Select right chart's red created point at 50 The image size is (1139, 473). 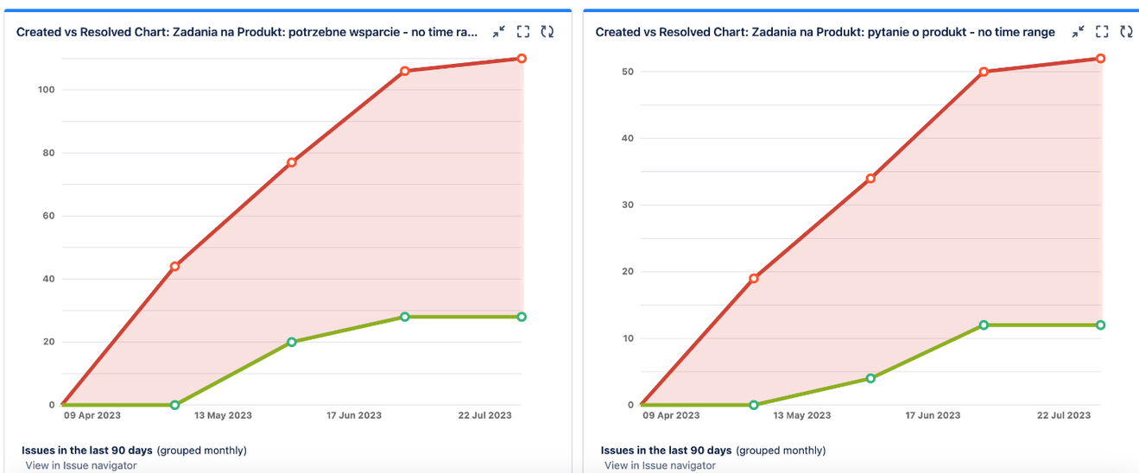pyautogui.click(x=984, y=72)
